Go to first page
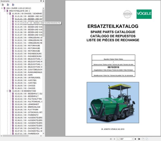Viewport: 161px width, 141px height. pyautogui.click(x=111, y=139)
